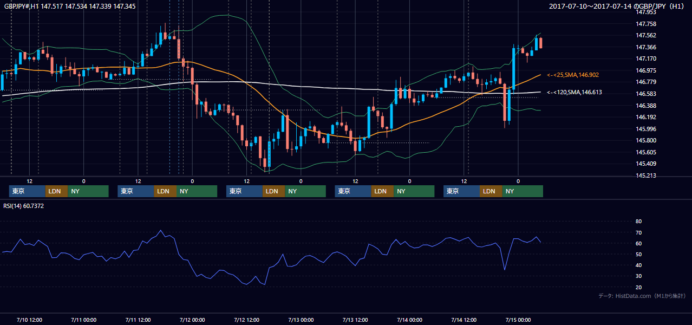Click the 東京 session bar for 7/12

[x=244, y=191]
